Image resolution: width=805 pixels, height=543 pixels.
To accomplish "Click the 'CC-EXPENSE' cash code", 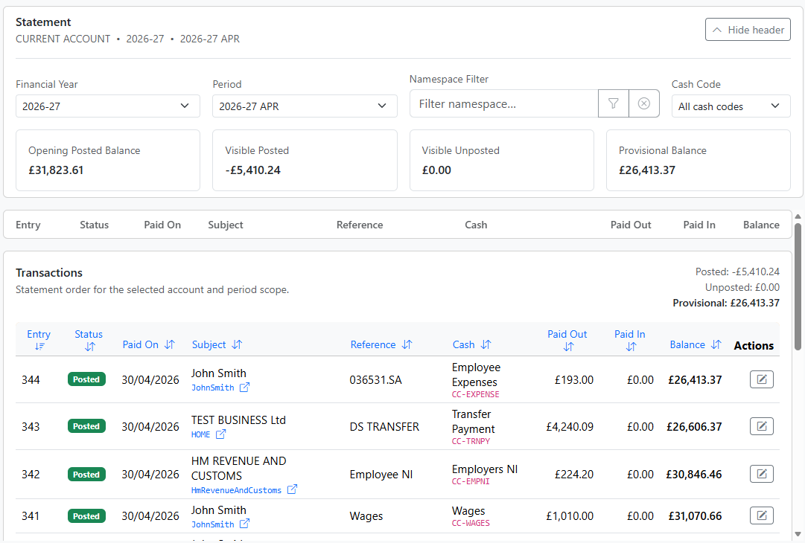I will click(475, 394).
